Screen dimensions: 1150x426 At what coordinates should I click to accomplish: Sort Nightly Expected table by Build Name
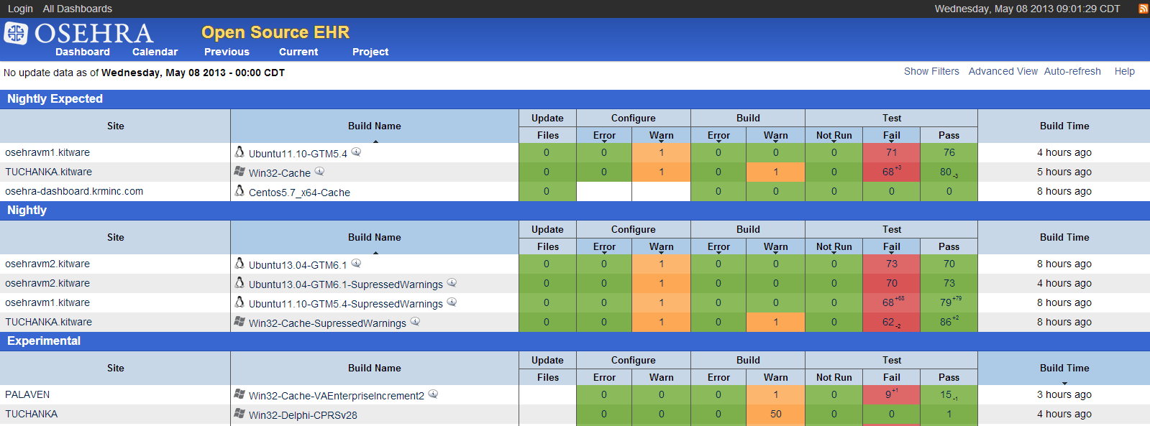coord(374,126)
